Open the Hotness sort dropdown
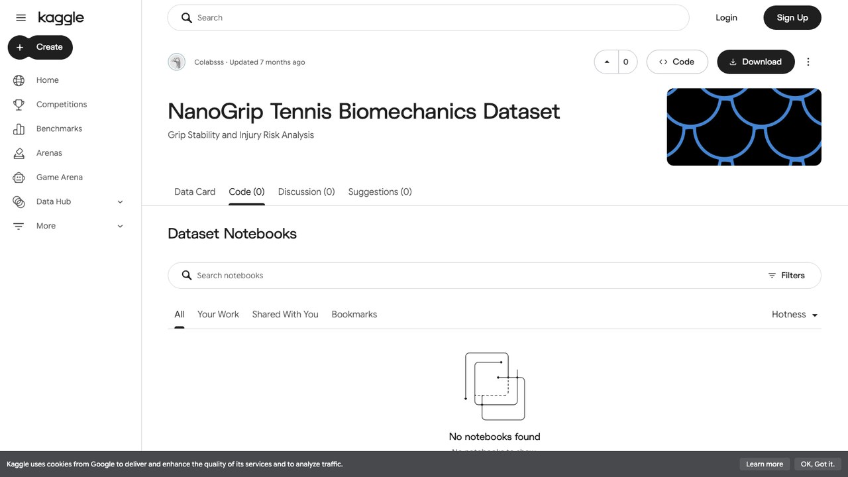The image size is (848, 477). coord(795,315)
